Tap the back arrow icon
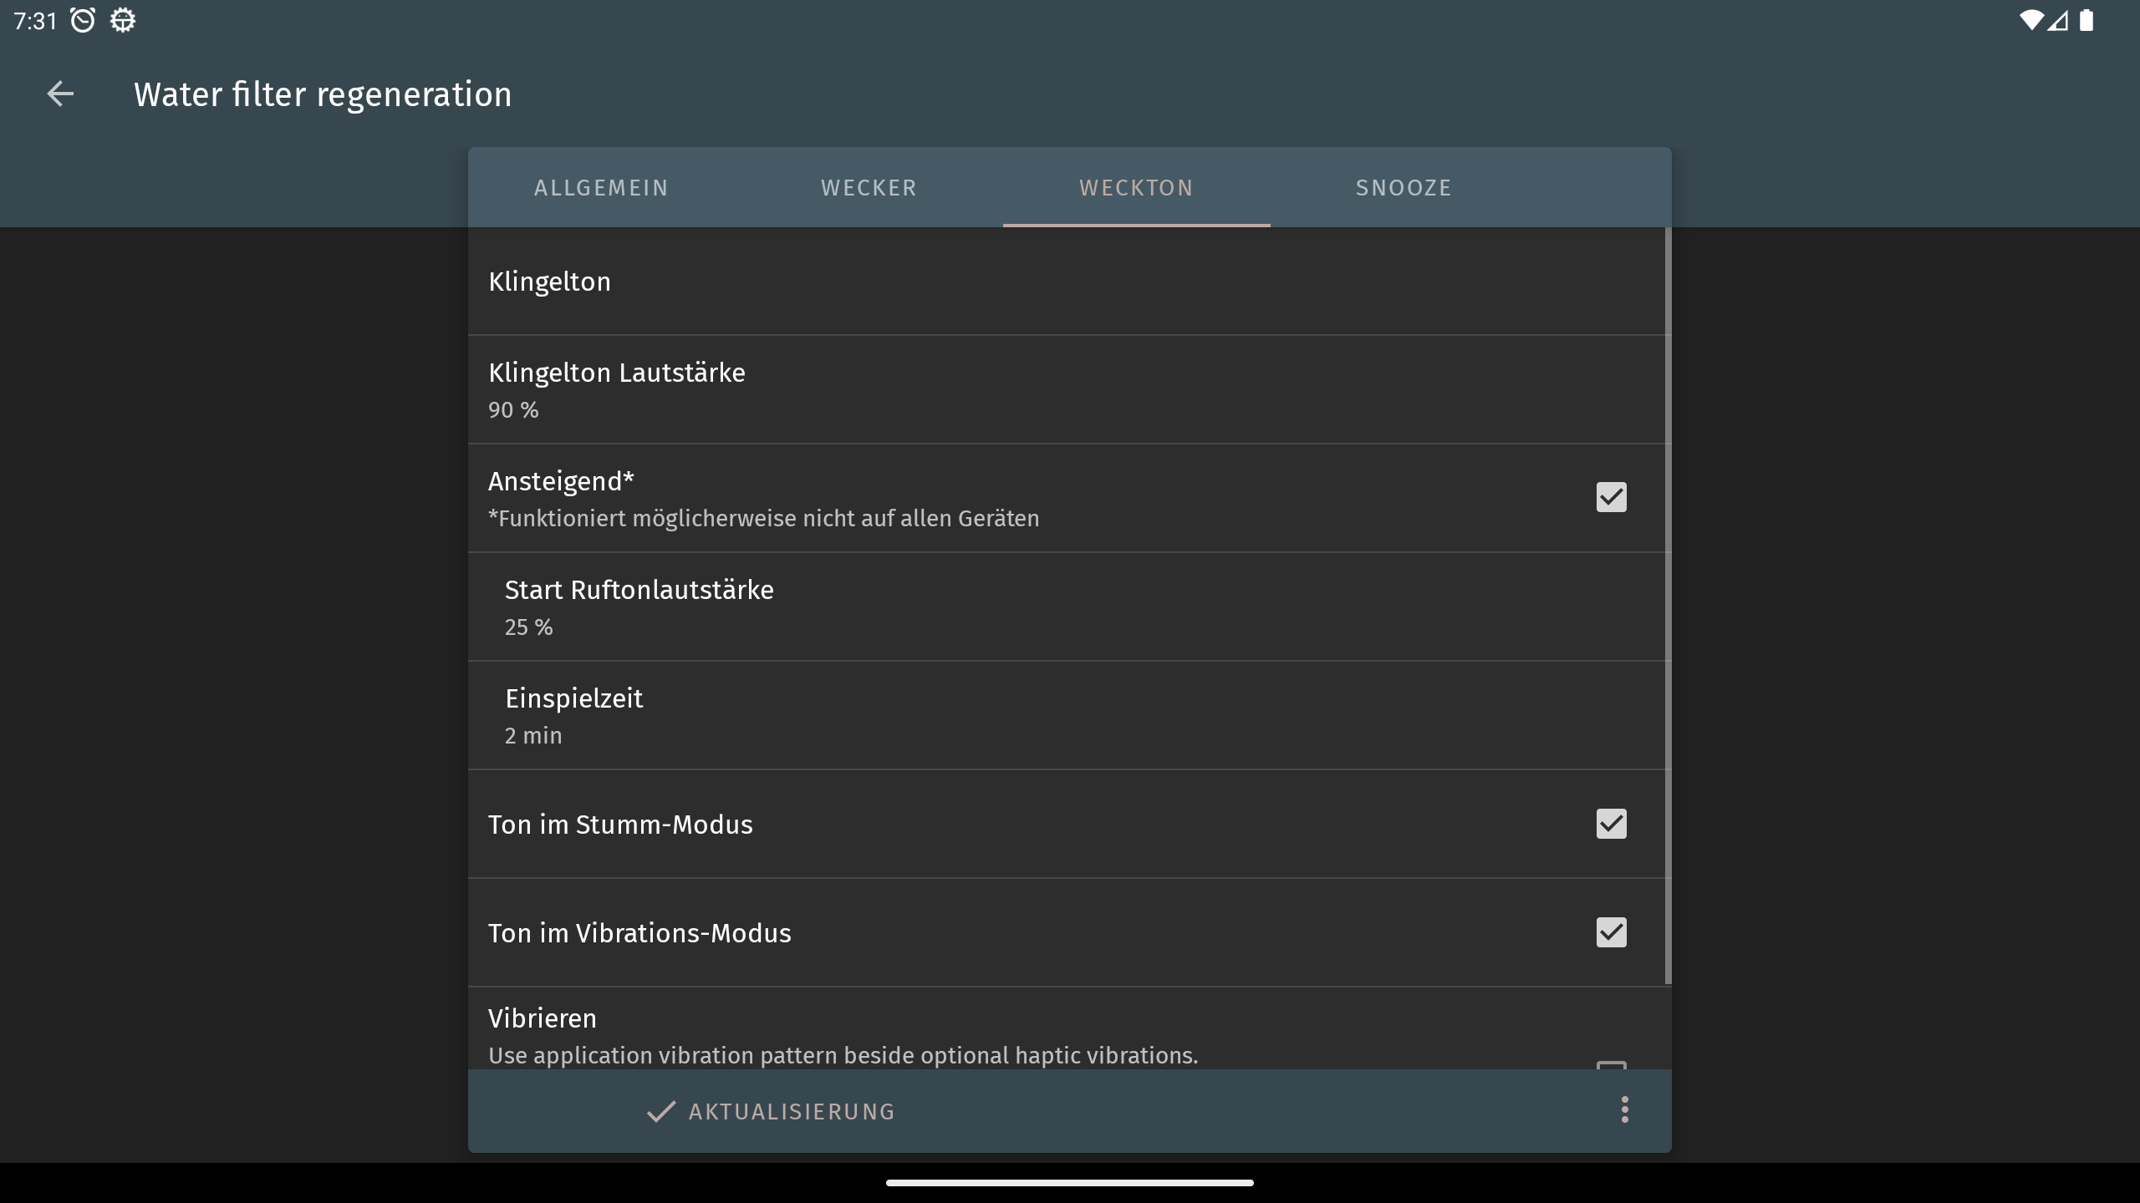Screen dimensions: 2140x1203 [x=60, y=94]
